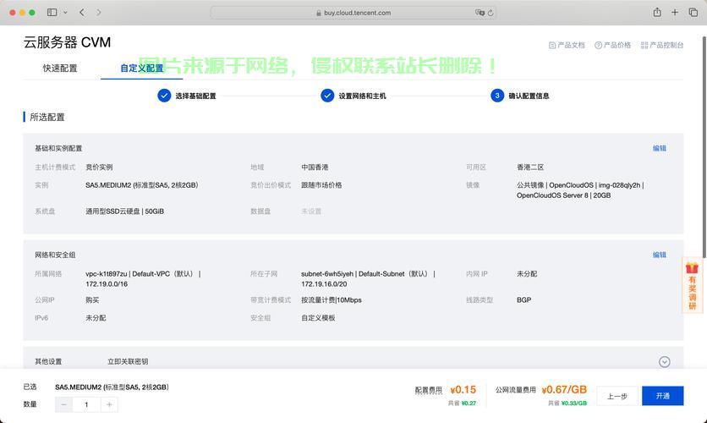Open a new tab with plus icon
The image size is (707, 423).
[675, 13]
